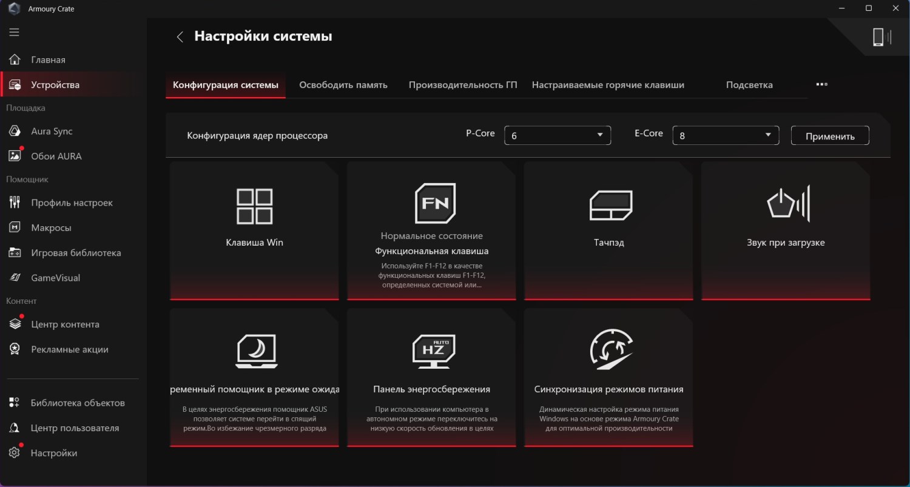Expand more tabs with the ellipsis
Viewport: 910px width, 487px height.
[x=821, y=84]
